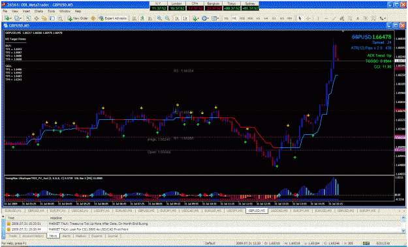Viewport: 408px width, 247px height.
Task: Show the Navigator panel
Action: [x=44, y=18]
